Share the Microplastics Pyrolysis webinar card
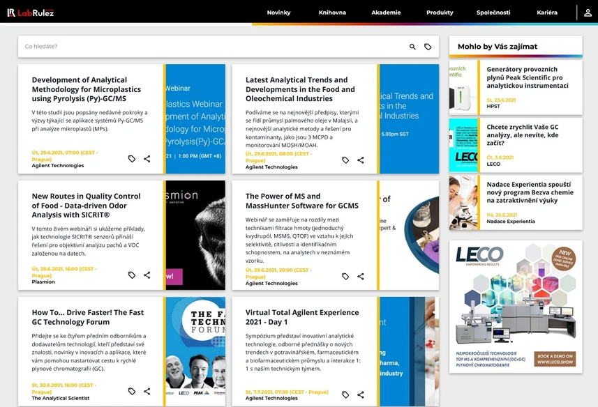The height and width of the screenshot is (407, 598). 147,159
